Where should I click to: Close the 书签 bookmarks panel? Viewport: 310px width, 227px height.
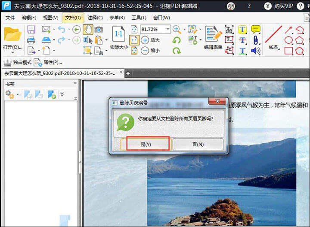coord(75,84)
